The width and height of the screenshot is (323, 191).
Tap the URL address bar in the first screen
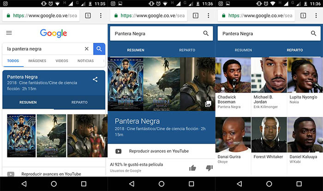tap(41, 16)
